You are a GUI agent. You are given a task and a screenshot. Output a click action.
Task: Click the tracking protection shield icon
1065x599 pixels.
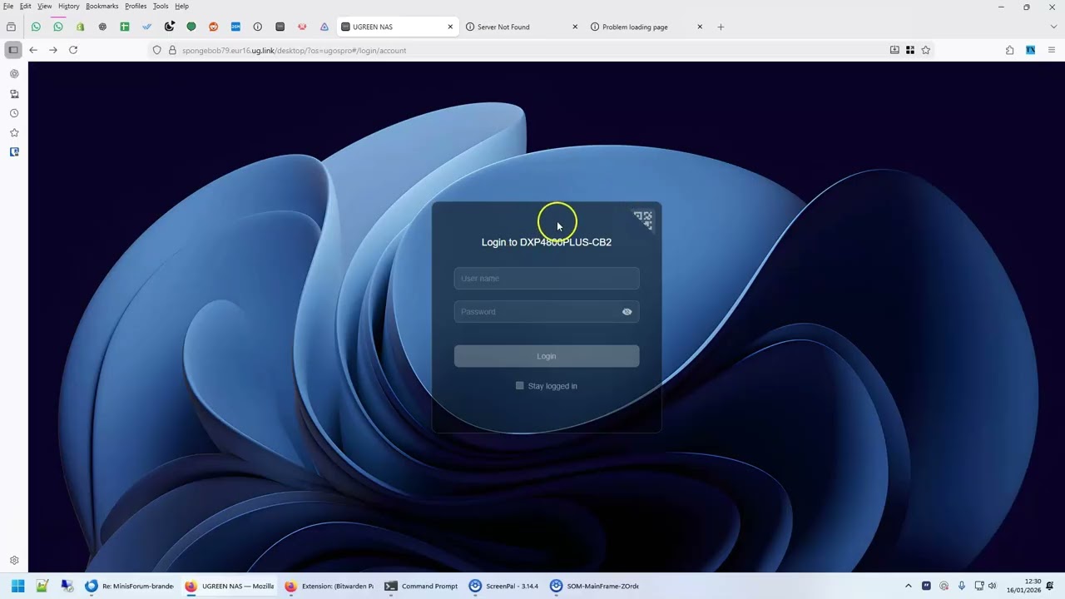156,50
